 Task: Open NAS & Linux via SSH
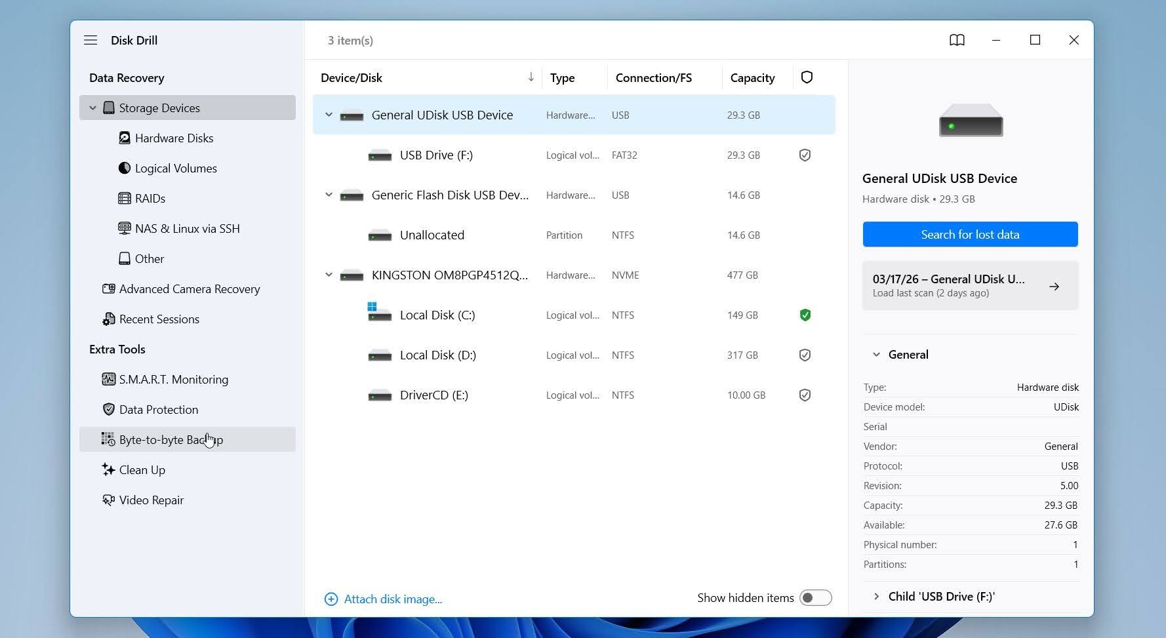188,229
